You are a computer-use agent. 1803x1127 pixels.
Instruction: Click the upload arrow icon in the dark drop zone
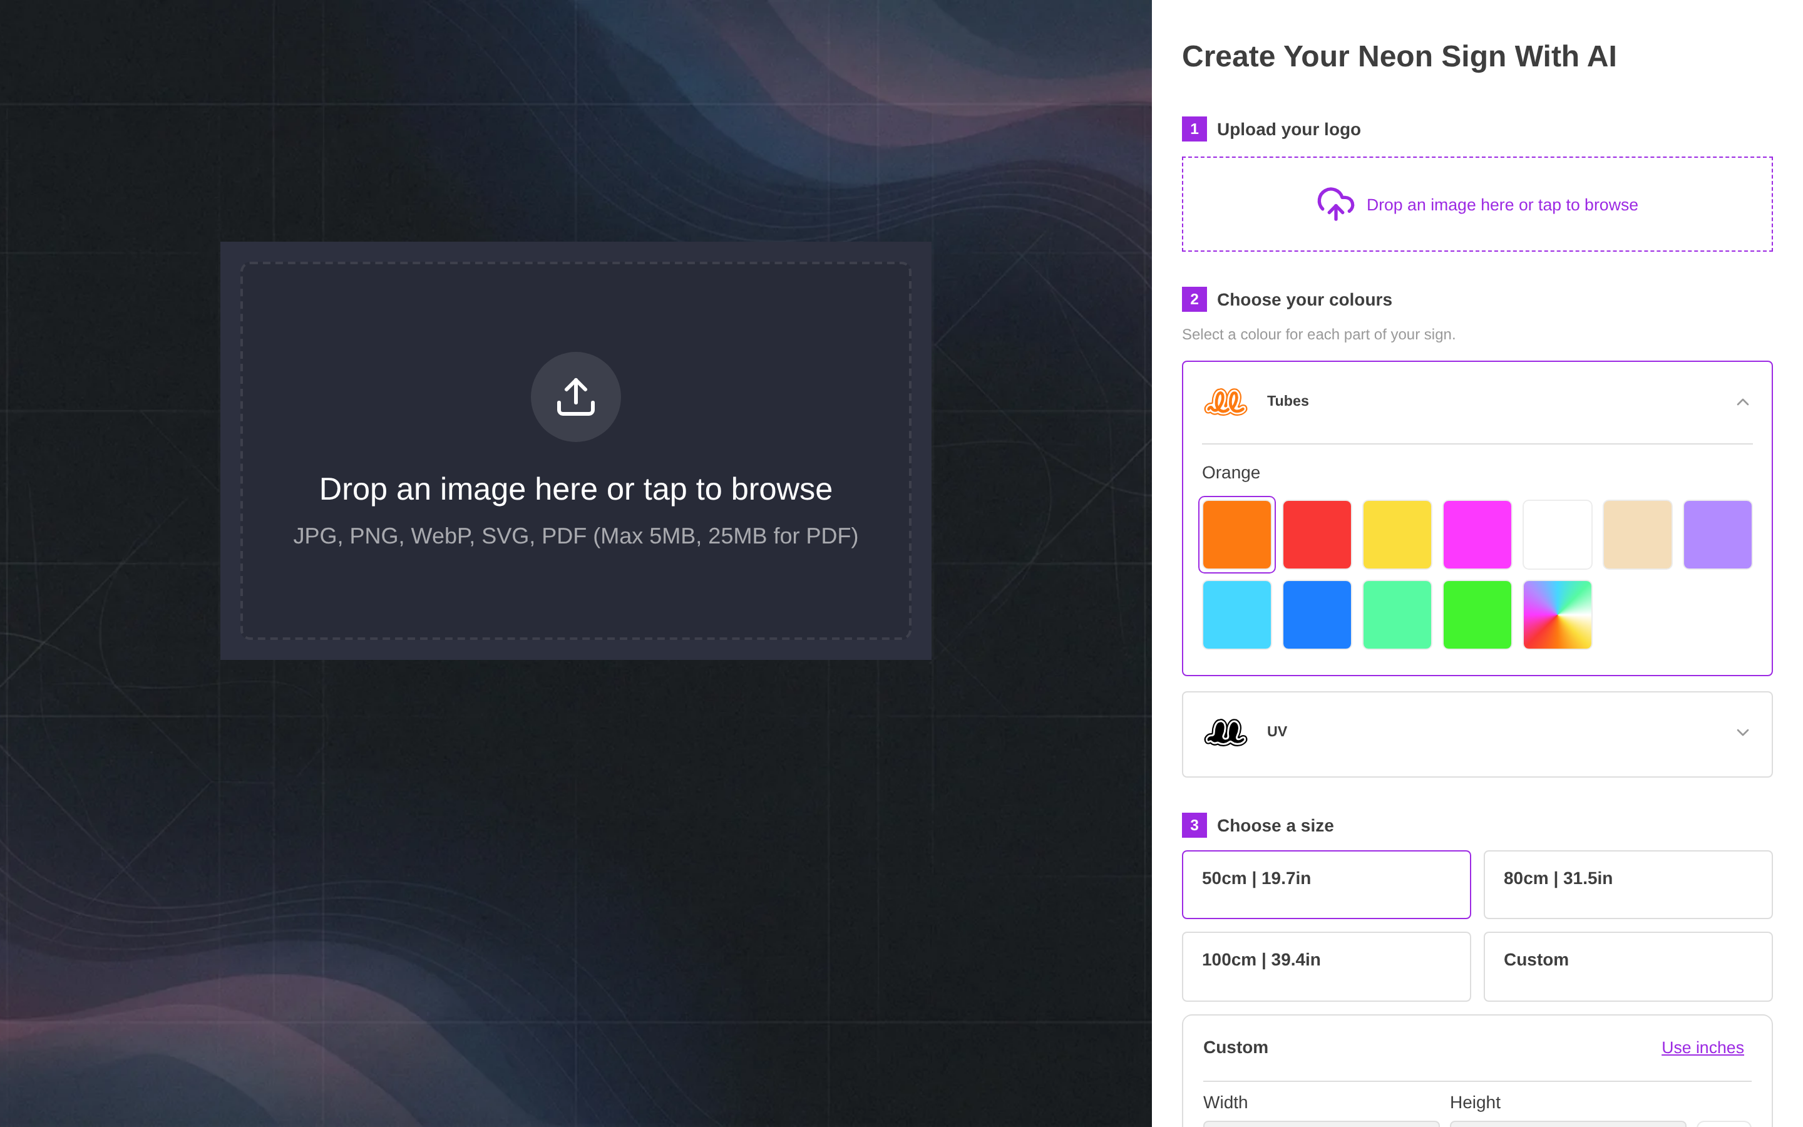(575, 396)
